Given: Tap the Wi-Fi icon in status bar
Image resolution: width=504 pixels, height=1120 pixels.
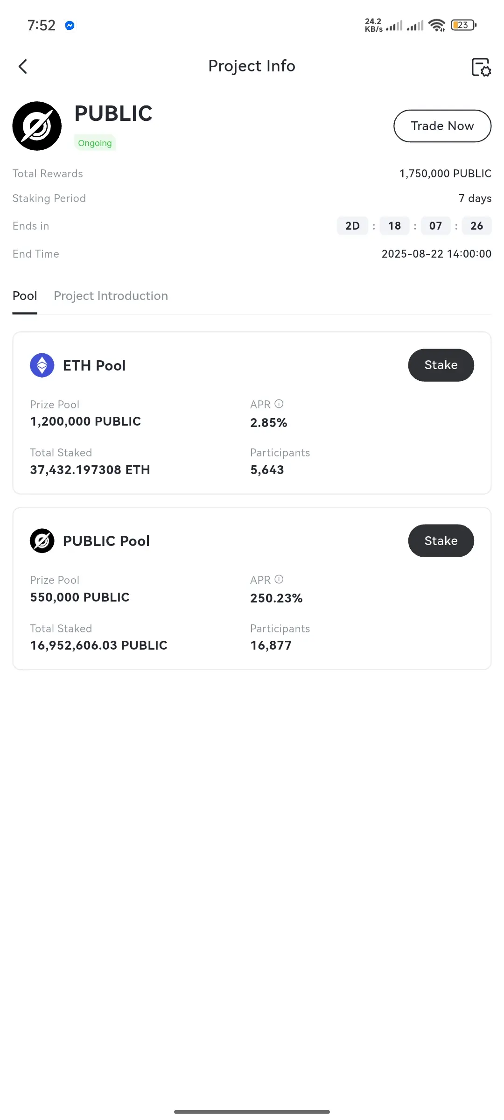Looking at the screenshot, I should coord(437,25).
